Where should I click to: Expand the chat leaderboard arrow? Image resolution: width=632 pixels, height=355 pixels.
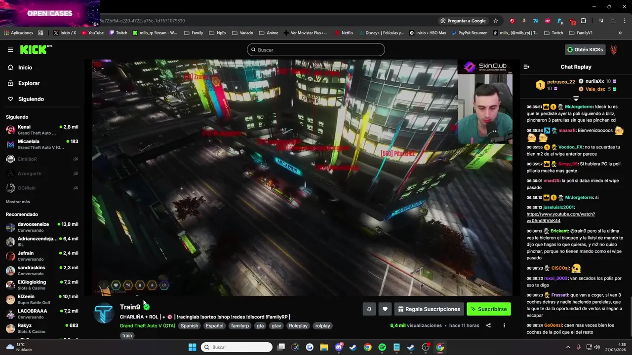pyautogui.click(x=576, y=99)
